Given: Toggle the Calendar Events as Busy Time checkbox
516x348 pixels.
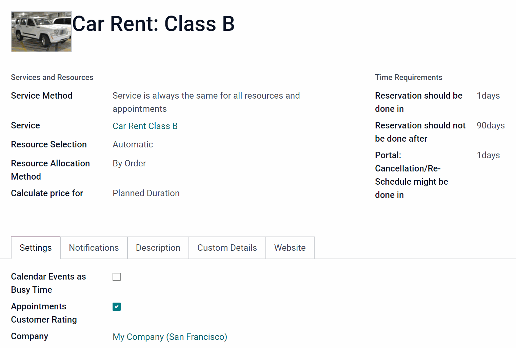Looking at the screenshot, I should [117, 277].
